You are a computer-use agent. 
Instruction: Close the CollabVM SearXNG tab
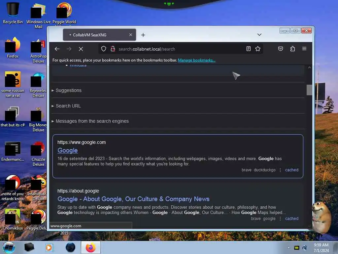click(x=131, y=35)
